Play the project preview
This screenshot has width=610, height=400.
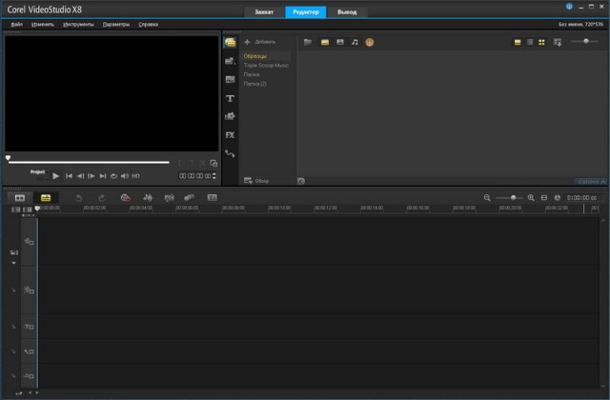[x=55, y=176]
